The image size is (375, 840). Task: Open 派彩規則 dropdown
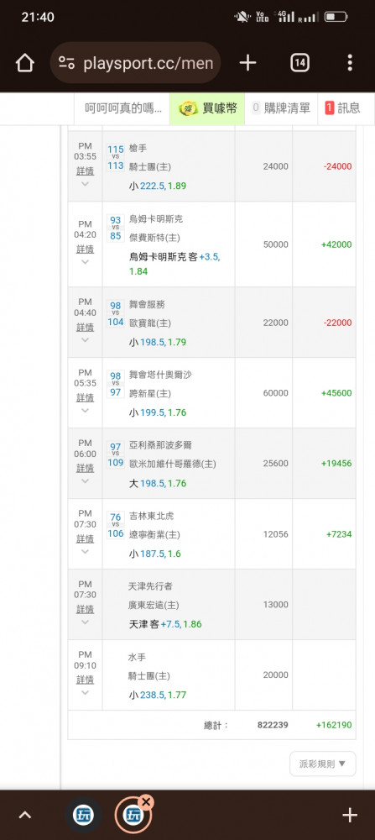323,764
